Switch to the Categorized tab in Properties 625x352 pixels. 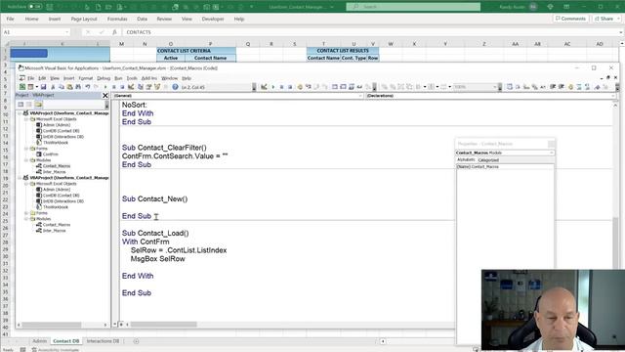tap(488, 160)
